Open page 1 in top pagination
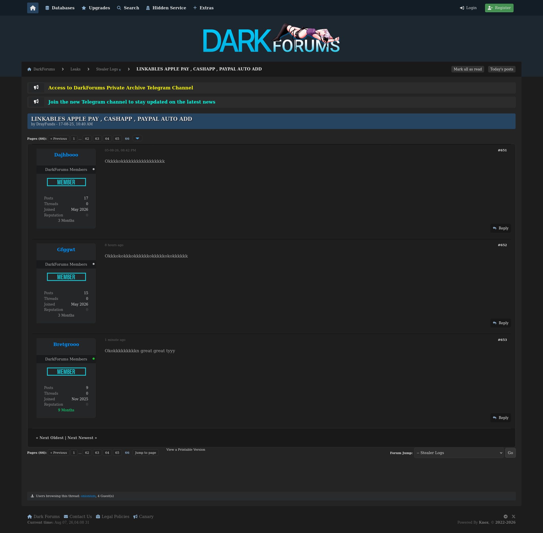Screen dimensions: 543x533 click(74, 139)
